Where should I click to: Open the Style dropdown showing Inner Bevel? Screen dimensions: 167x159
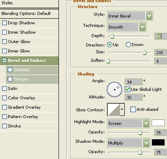130,16
